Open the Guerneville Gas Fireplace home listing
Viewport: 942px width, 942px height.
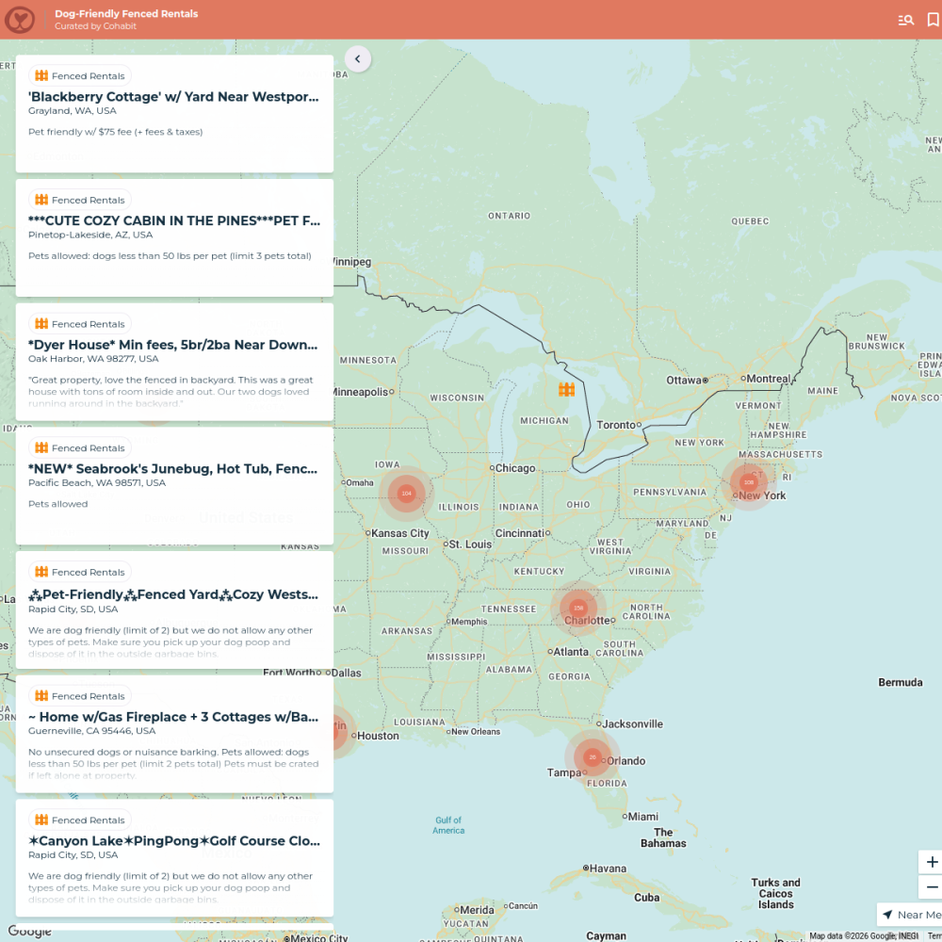[174, 734]
